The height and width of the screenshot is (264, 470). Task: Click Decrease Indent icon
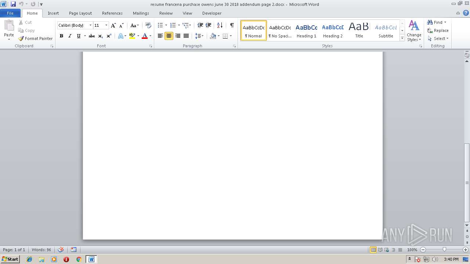coord(200,25)
